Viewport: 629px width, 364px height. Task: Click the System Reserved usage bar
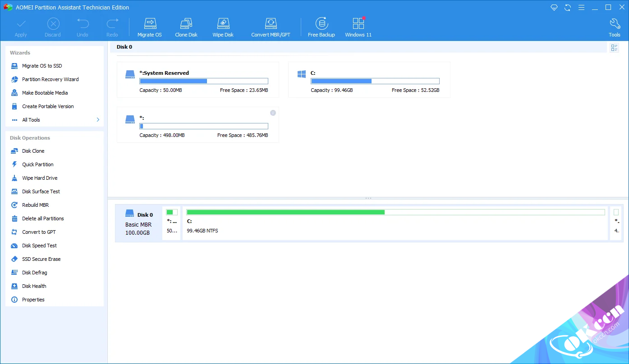coord(204,81)
